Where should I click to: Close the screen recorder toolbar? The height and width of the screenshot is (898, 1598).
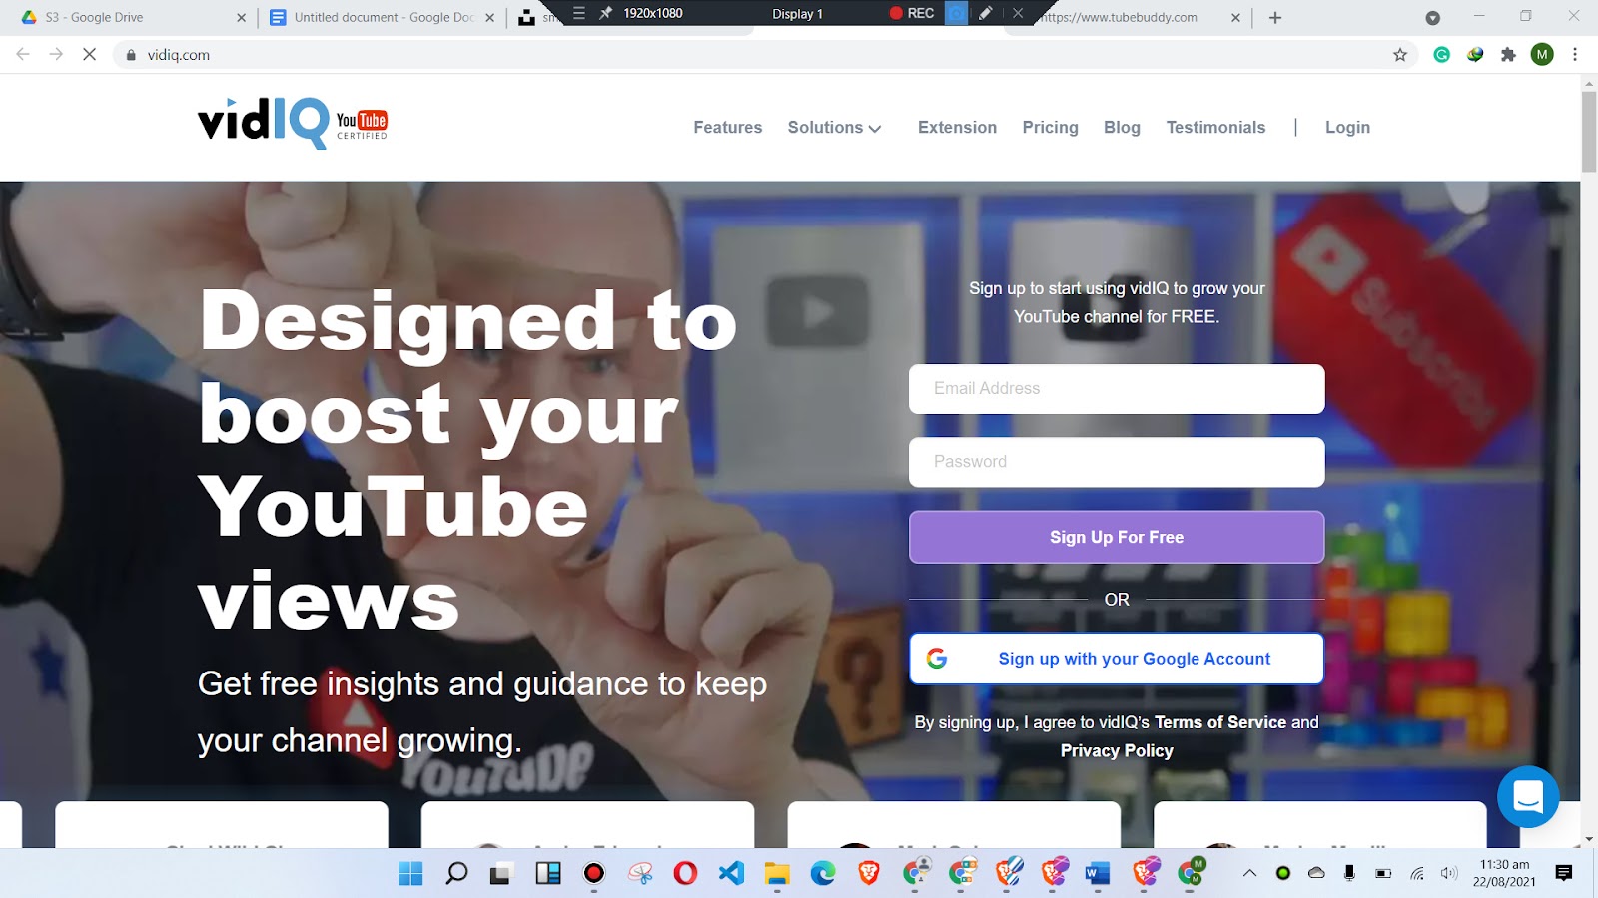click(1018, 13)
